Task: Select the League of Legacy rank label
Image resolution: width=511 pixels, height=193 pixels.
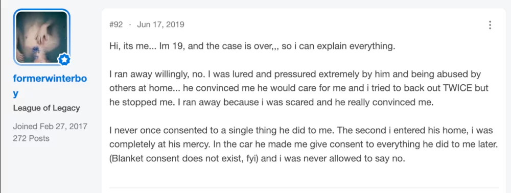Action: (47, 108)
